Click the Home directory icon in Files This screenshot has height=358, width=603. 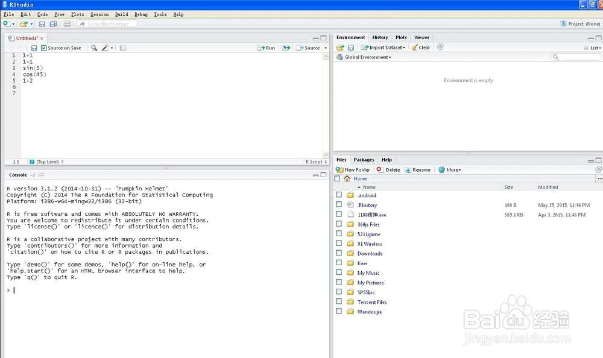pos(347,178)
